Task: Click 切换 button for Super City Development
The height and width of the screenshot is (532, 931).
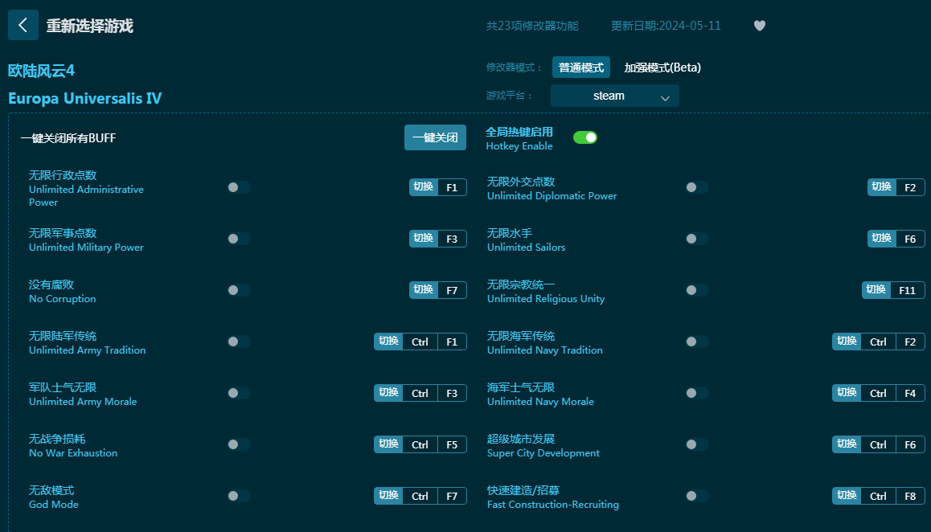Action: 847,444
